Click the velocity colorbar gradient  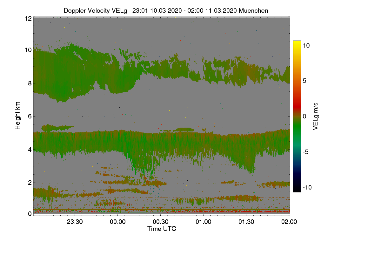(297, 116)
